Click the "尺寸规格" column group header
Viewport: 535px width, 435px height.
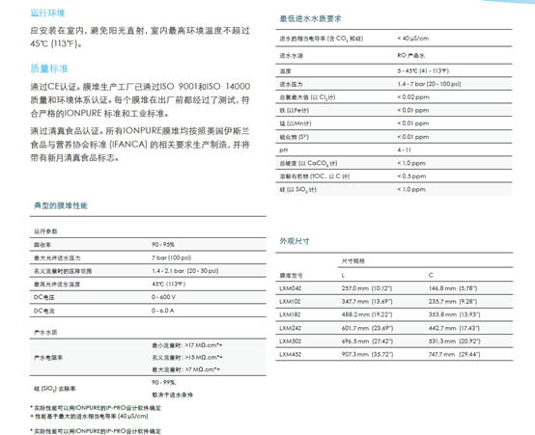[353, 261]
